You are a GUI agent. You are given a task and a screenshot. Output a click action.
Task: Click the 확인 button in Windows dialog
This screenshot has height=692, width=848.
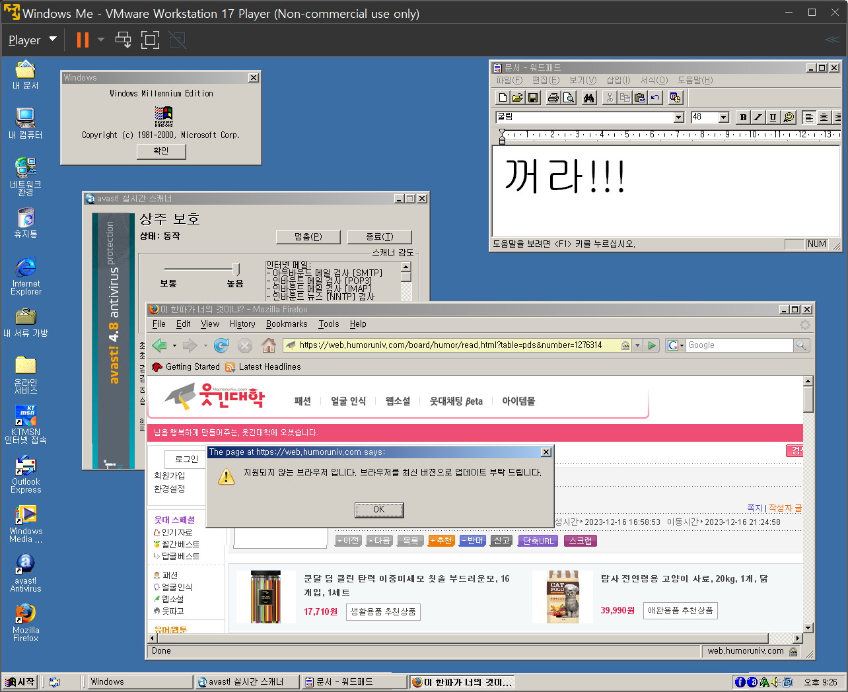click(x=161, y=151)
